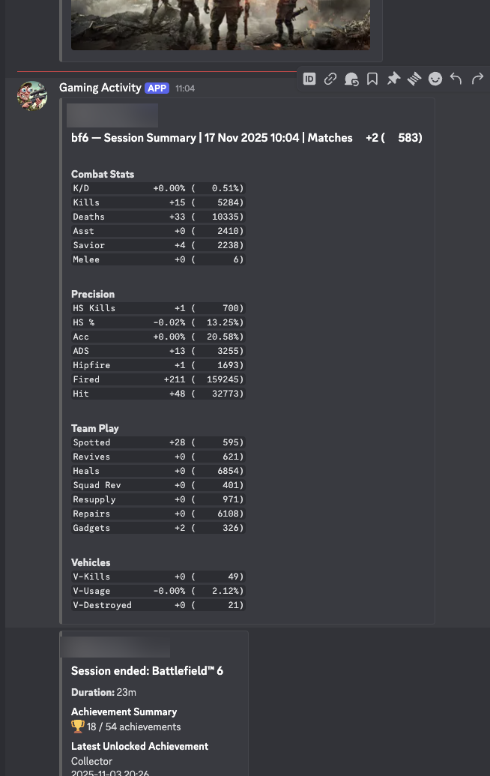Click the APP badge next to Gaming Activity
Image resolution: width=490 pixels, height=776 pixels.
pyautogui.click(x=157, y=88)
